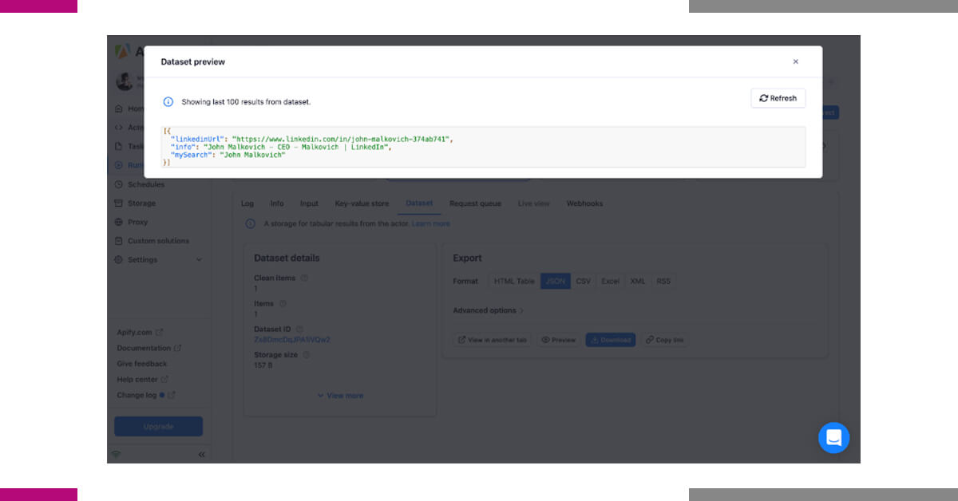Follow the 'Learn more' link about storage

point(431,224)
